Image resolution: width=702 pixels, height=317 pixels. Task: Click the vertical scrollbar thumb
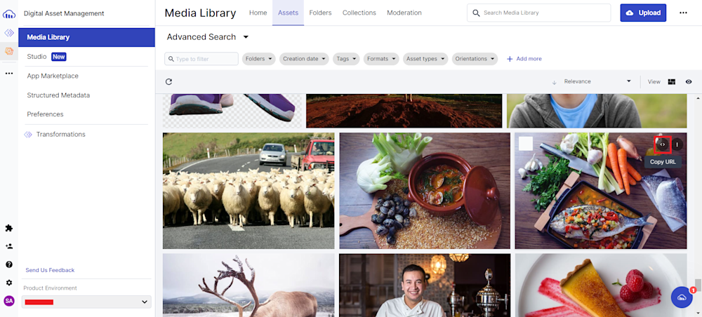pyautogui.click(x=697, y=285)
